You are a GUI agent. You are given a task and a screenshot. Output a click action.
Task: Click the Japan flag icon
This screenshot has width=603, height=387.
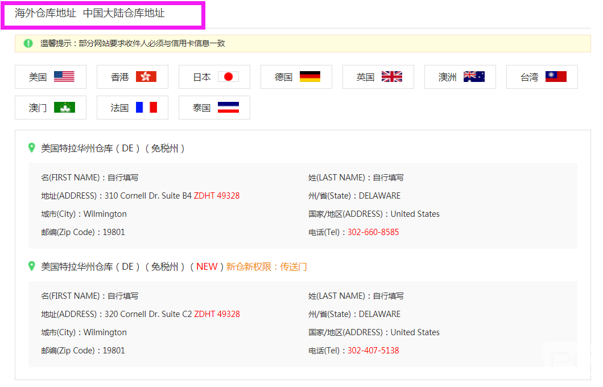click(228, 77)
